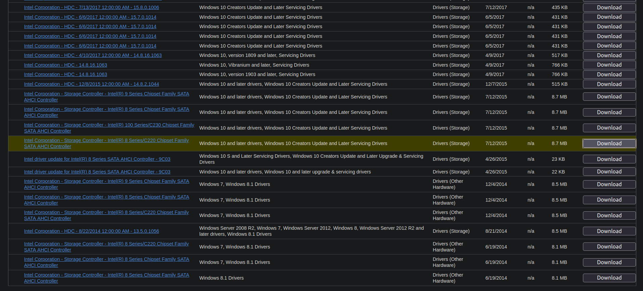Open 9 Series Chipset SATA link dated 12/4/2014
The height and width of the screenshot is (291, 643).
(x=107, y=184)
